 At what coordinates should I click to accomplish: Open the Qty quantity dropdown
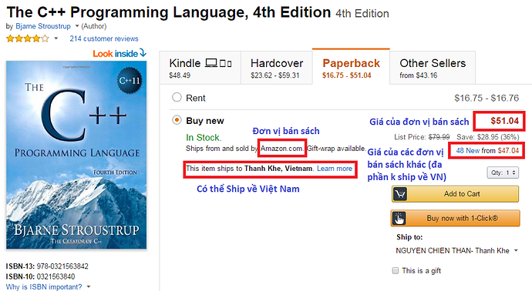point(503,172)
